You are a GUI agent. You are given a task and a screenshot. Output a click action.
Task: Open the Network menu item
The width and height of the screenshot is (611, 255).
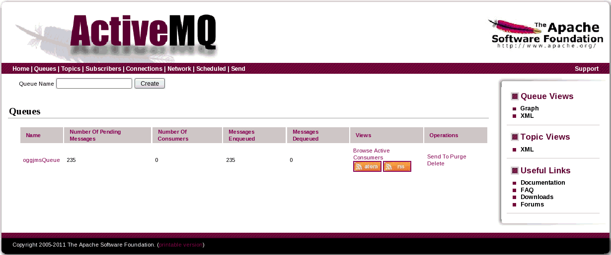pos(179,69)
